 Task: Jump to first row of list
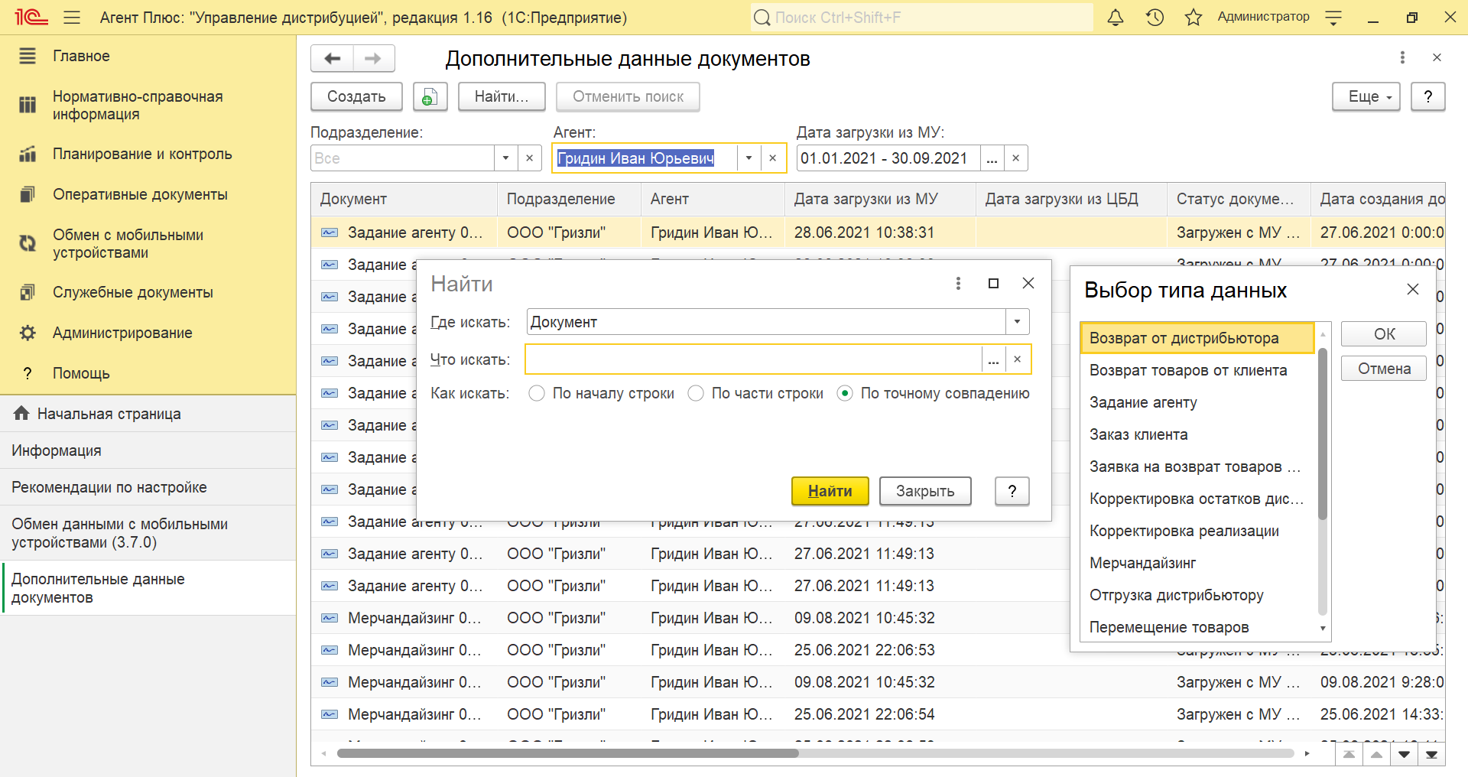pos(1349,754)
